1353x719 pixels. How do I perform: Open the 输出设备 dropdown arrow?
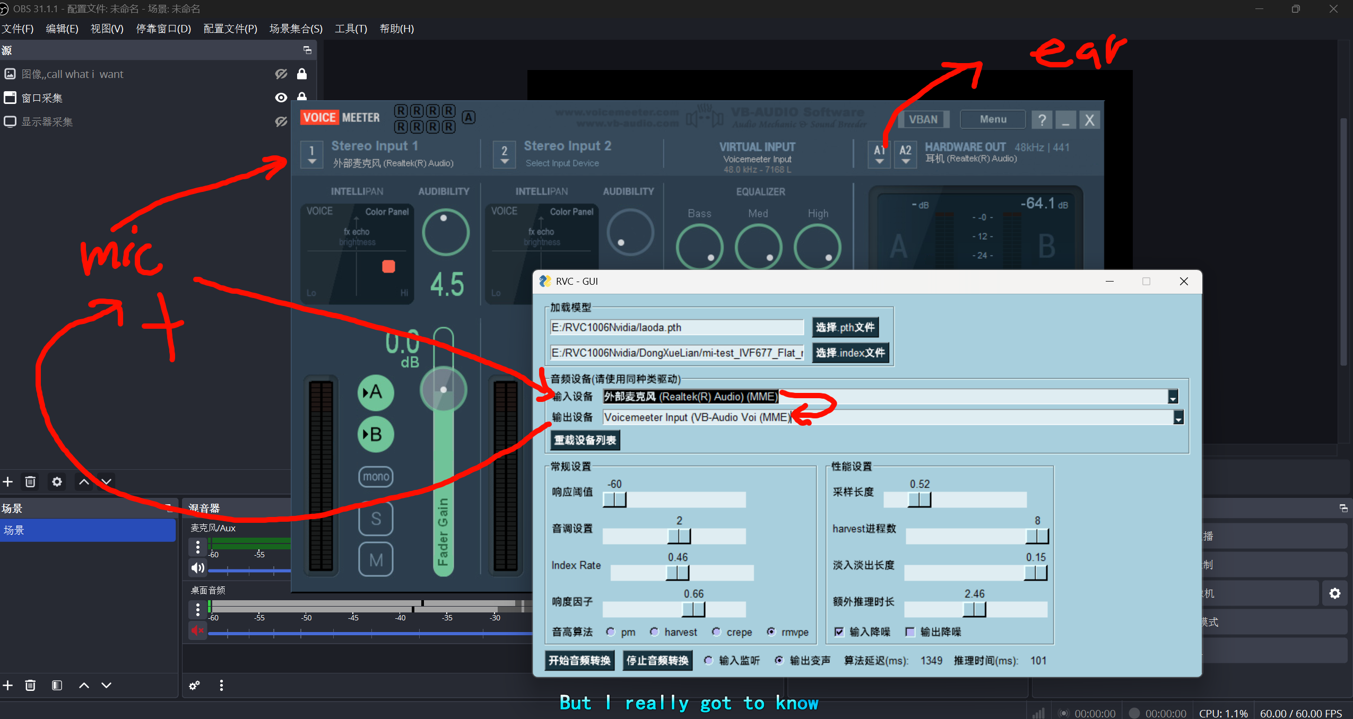[x=1178, y=418]
